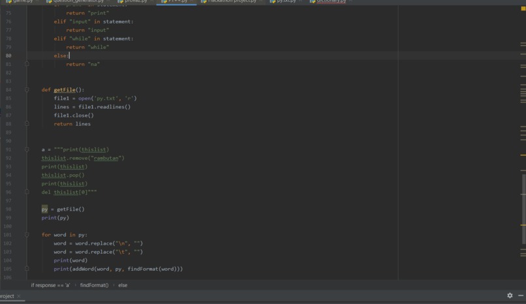Click word.replace("\n", "") line
This screenshot has height=304, width=526.
point(99,243)
